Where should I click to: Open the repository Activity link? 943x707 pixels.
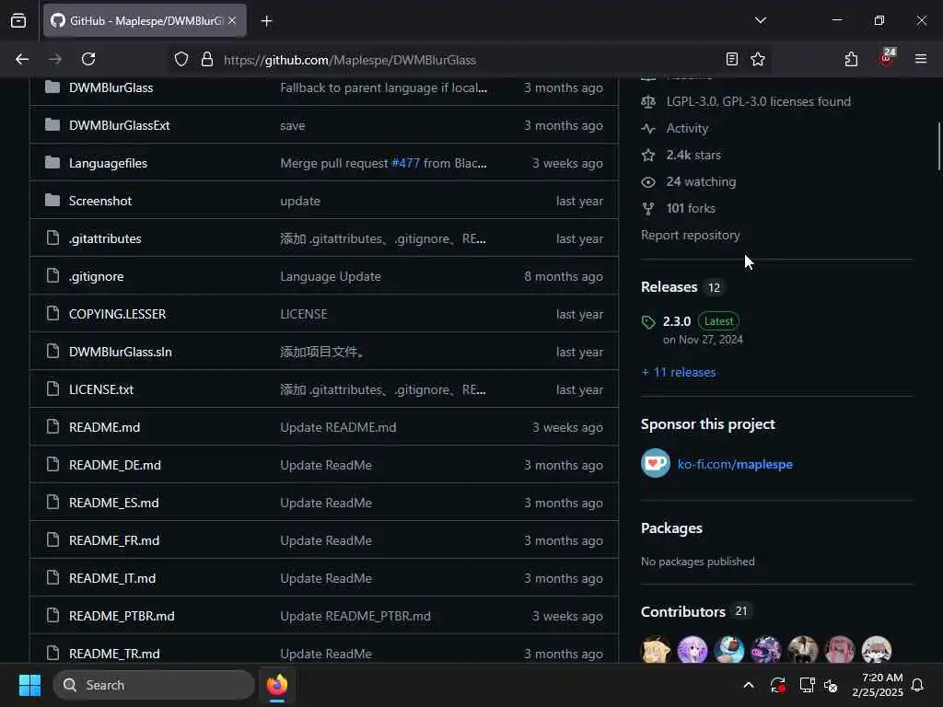coord(687,129)
